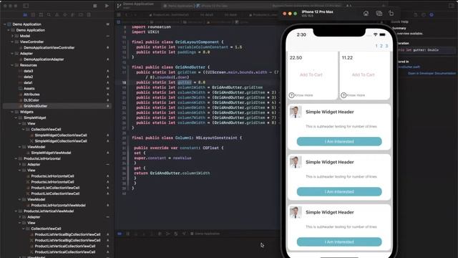Select the GridAndGutter file in navigator

tap(35, 106)
